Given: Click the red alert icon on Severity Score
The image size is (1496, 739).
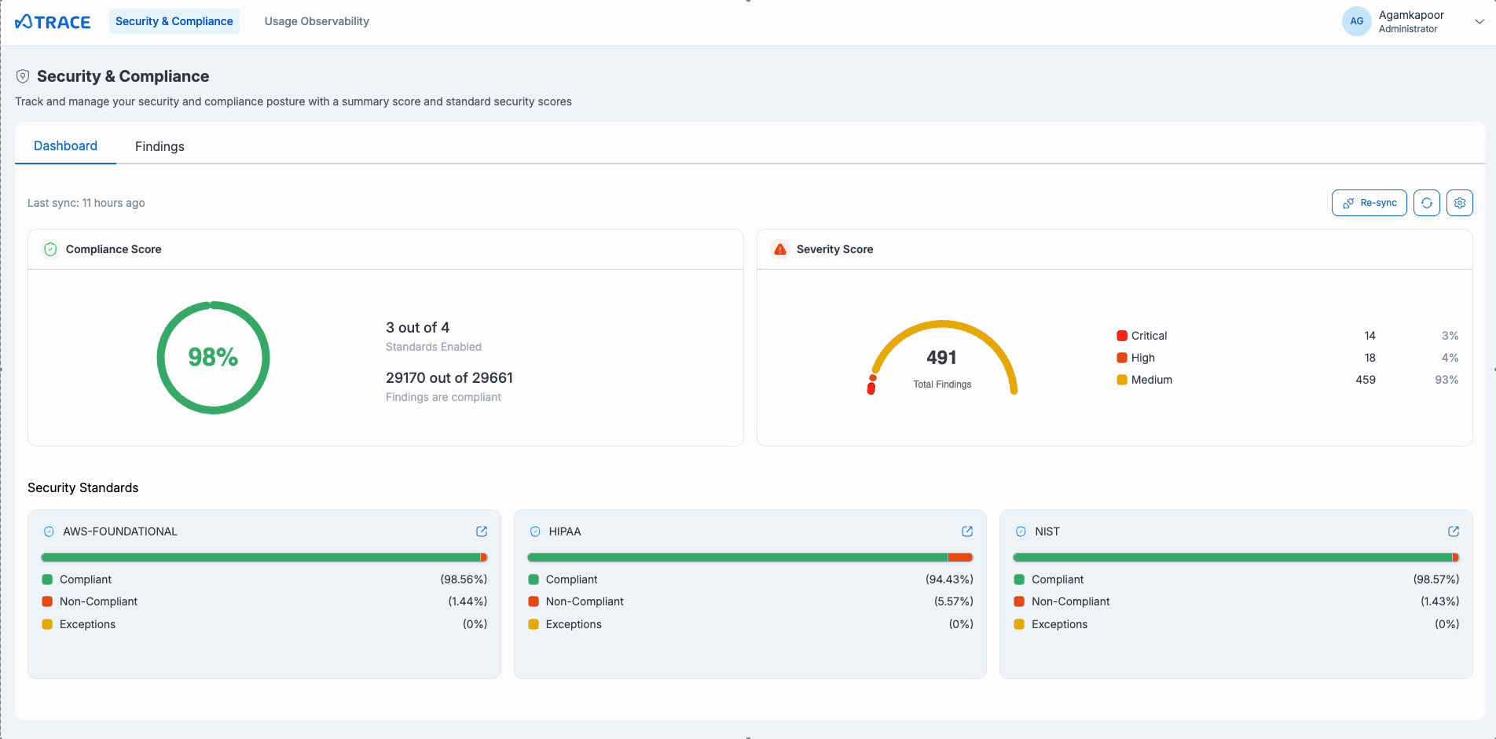Looking at the screenshot, I should click(x=779, y=248).
